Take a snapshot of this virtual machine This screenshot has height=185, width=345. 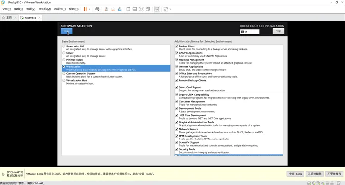coord(106,9)
